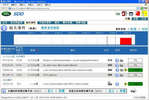The width and height of the screenshot is (149, 100).
Task: Click info icon beside 未测试的故障诊断代码
Action: pos(4,91)
